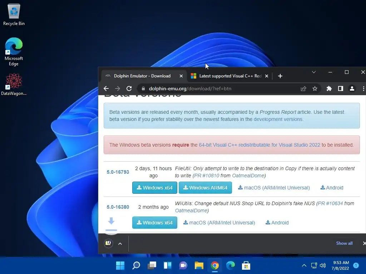The image size is (366, 274).
Task: Open Widgets on taskbar
Action: click(167, 265)
